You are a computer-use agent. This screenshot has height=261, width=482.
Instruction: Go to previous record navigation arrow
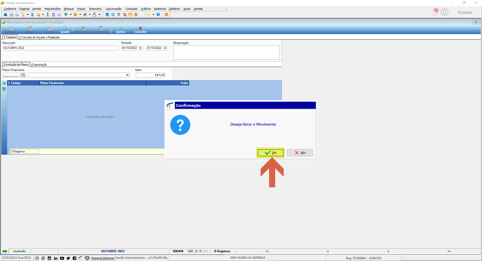(x=327, y=251)
